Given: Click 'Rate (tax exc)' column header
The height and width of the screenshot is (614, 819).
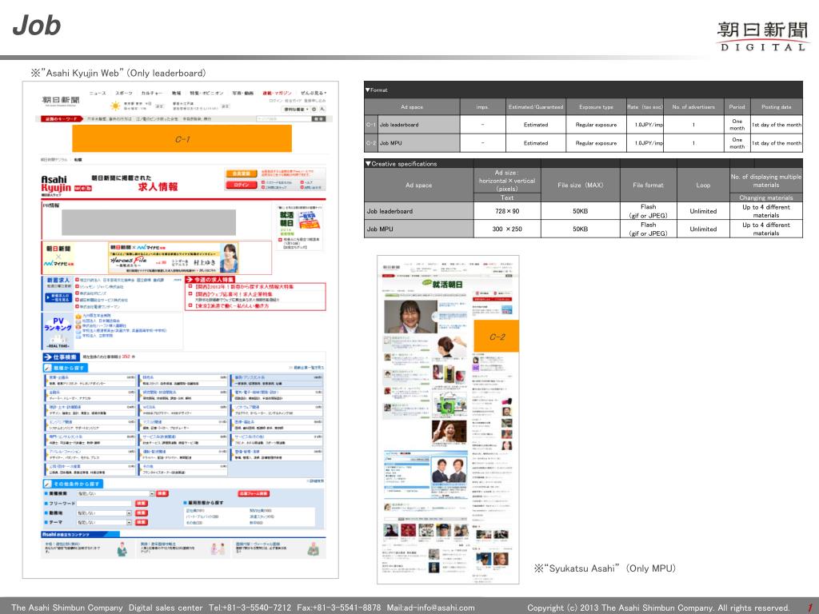Looking at the screenshot, I should click(x=645, y=106).
